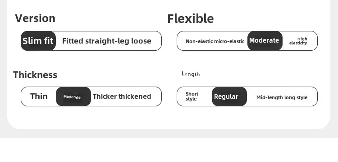Click the Regular length pill
The width and height of the screenshot is (338, 162).
229,96
